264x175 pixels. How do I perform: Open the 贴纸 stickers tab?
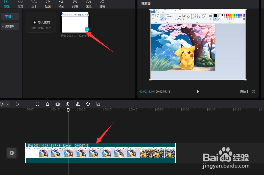tap(48, 4)
